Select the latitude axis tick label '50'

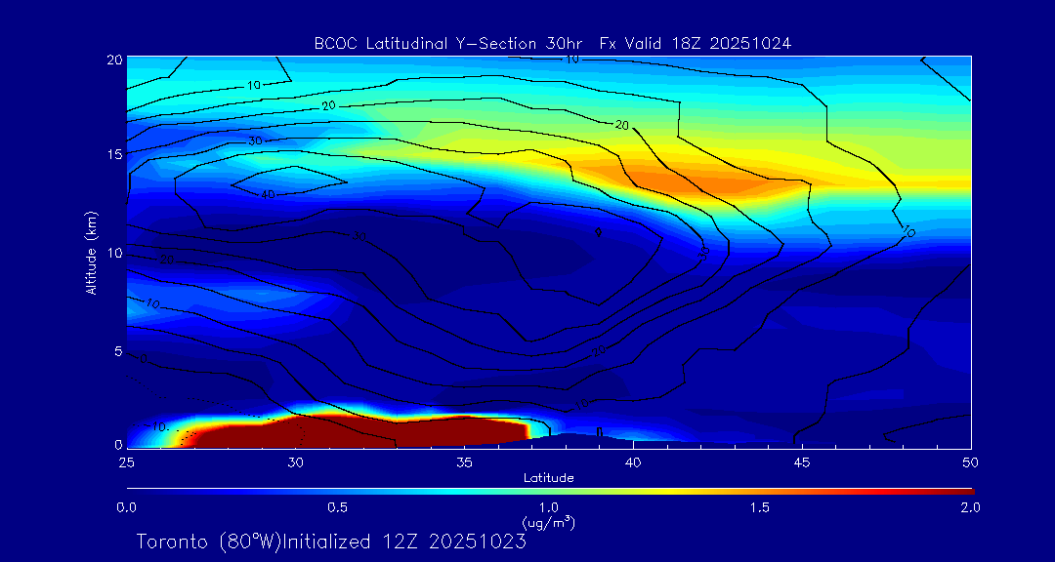pyautogui.click(x=971, y=462)
